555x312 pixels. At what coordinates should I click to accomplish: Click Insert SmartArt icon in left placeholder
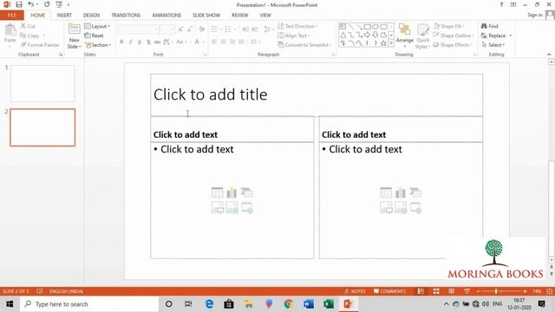[x=246, y=192]
